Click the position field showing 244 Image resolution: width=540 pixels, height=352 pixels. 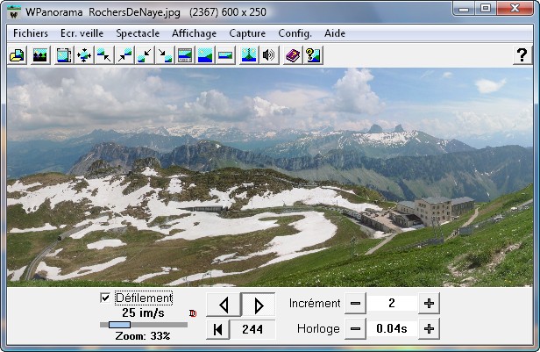tap(252, 329)
